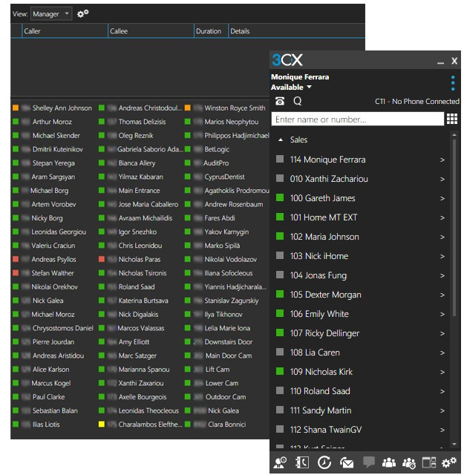464x475 pixels.
Task: Open the phonebook contacts icon
Action: click(303, 462)
